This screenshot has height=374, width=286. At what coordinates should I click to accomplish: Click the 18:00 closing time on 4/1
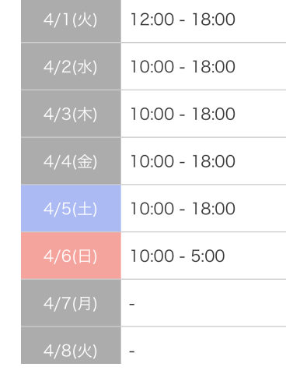click(214, 19)
